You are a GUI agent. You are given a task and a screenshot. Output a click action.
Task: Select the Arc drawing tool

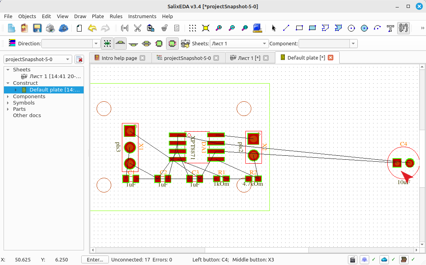coord(377,28)
